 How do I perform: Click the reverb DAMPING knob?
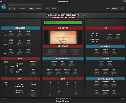pos(105,95)
